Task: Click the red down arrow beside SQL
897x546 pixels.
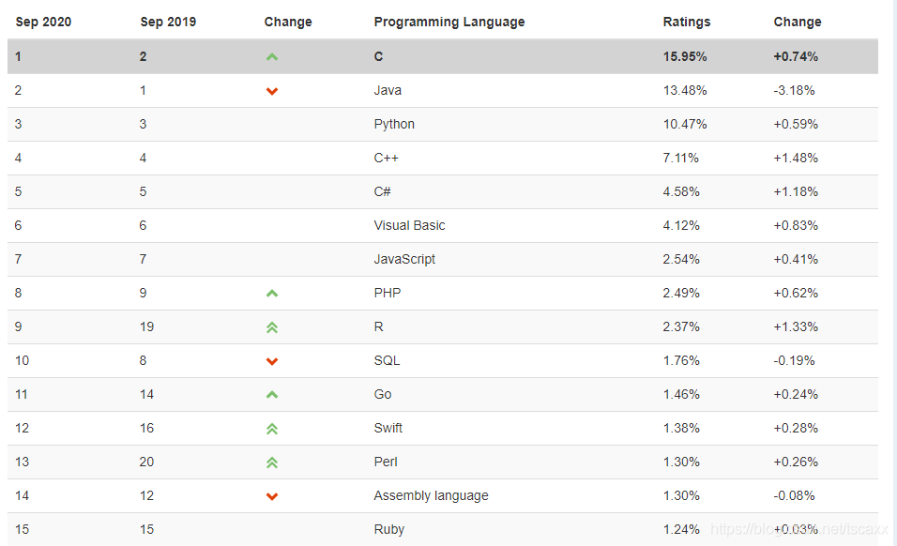Action: 272,361
